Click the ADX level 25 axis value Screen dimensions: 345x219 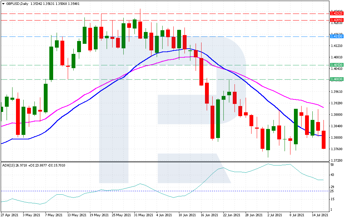[x=332, y=191]
